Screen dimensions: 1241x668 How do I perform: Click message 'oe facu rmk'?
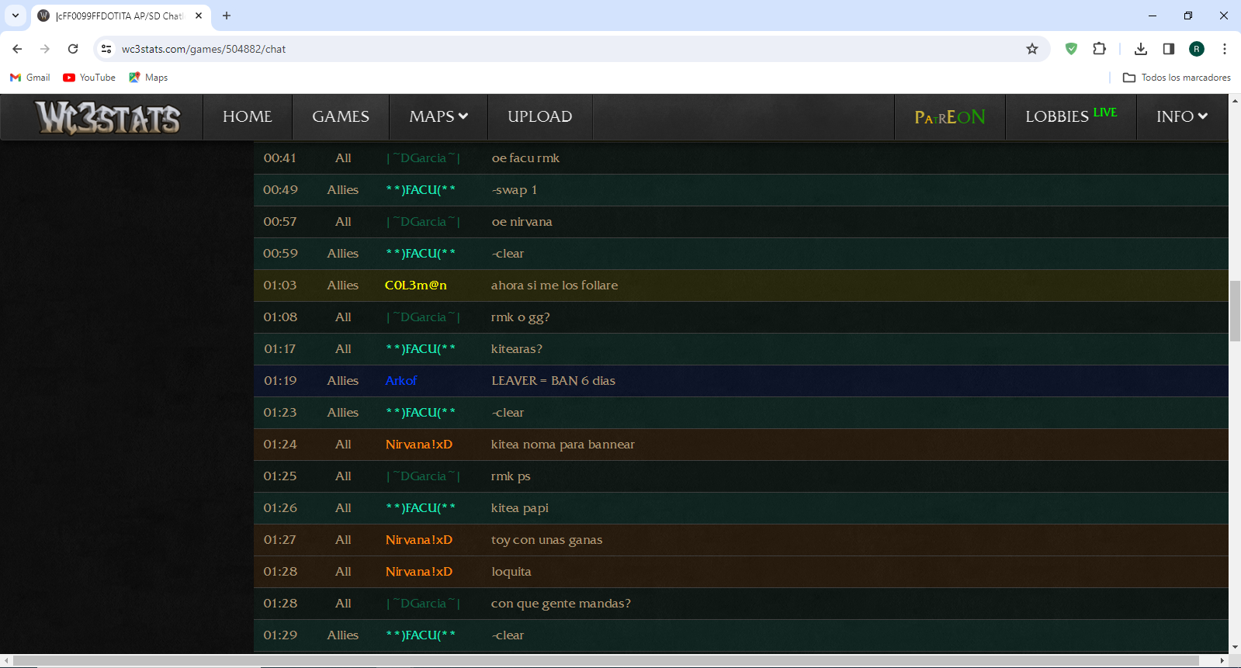coord(525,158)
